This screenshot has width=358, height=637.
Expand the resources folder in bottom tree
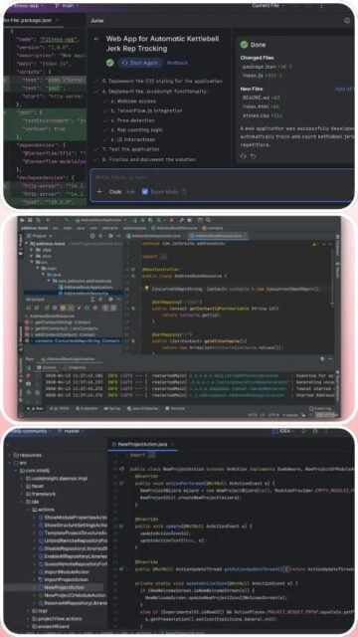[10, 455]
